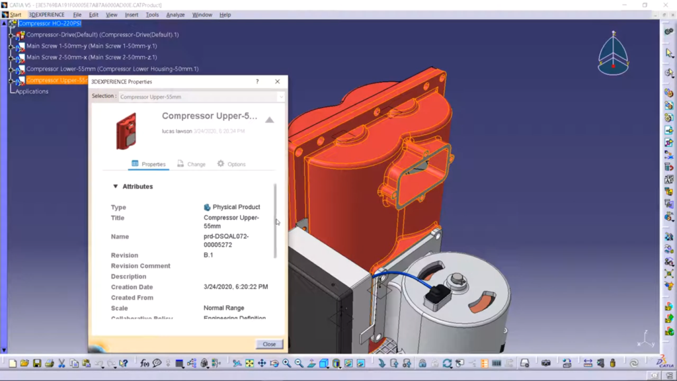Viewport: 677px width, 381px height.
Task: Click the Cut scissors icon
Action: [x=61, y=363]
